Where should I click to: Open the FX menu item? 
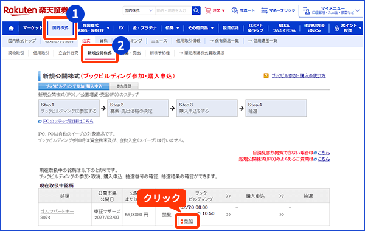click(x=121, y=28)
